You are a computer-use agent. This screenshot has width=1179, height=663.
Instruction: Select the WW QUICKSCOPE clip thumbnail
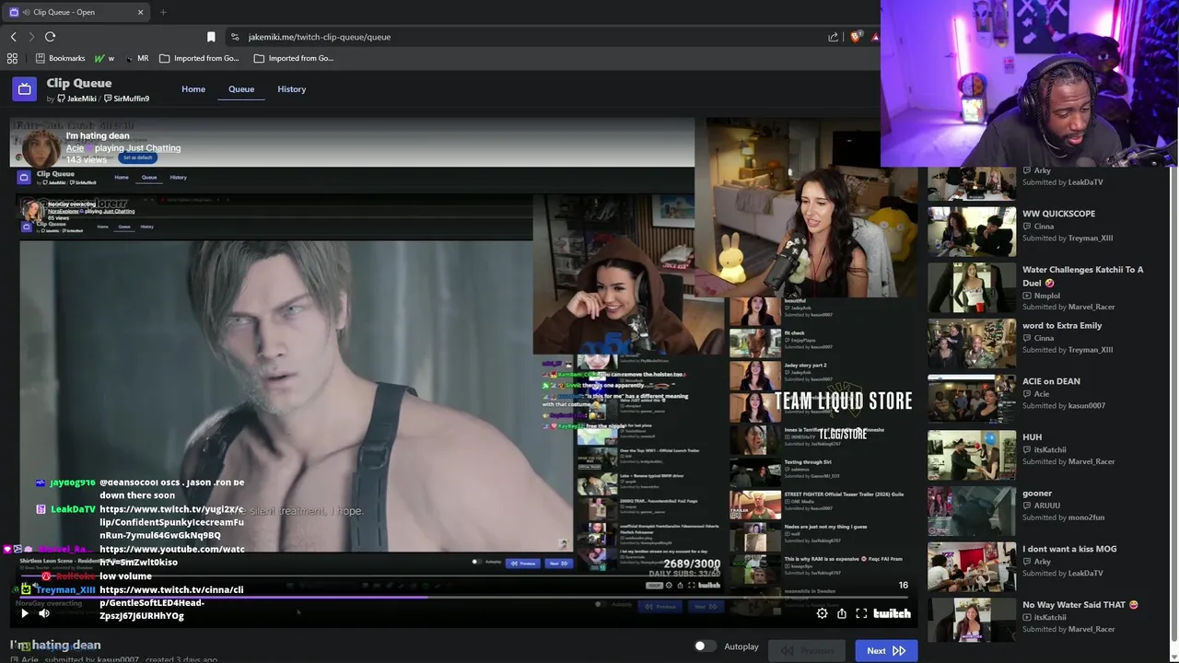972,231
